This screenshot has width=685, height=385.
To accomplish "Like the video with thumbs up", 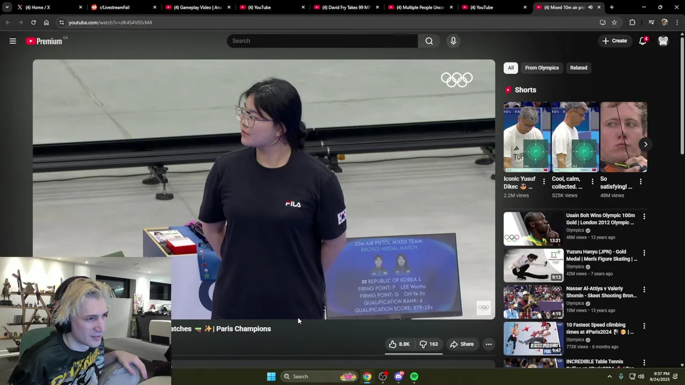I will 399,344.
